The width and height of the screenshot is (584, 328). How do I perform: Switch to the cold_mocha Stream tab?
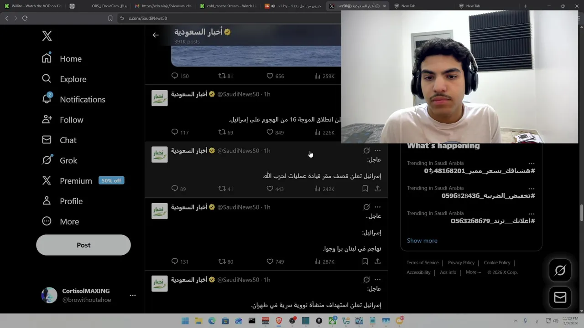click(228, 6)
